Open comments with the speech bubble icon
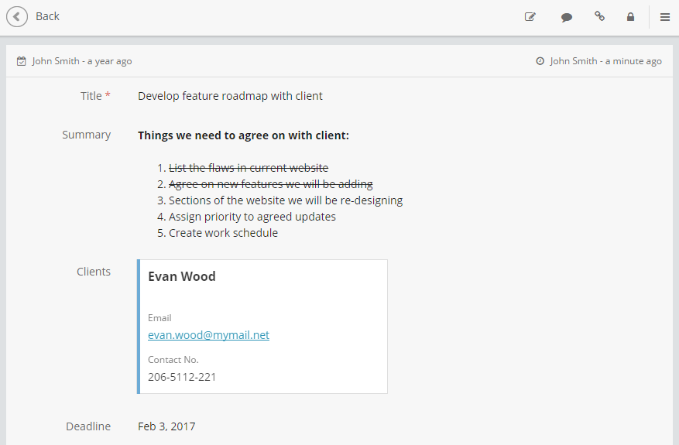Viewport: 679px width, 445px height. tap(567, 16)
